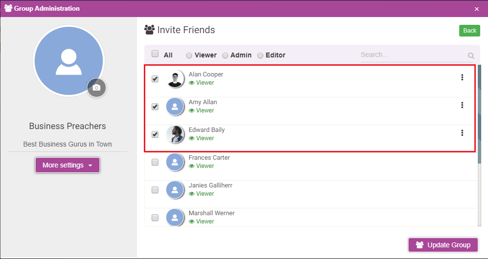Click the large group profile picture

pyautogui.click(x=69, y=61)
